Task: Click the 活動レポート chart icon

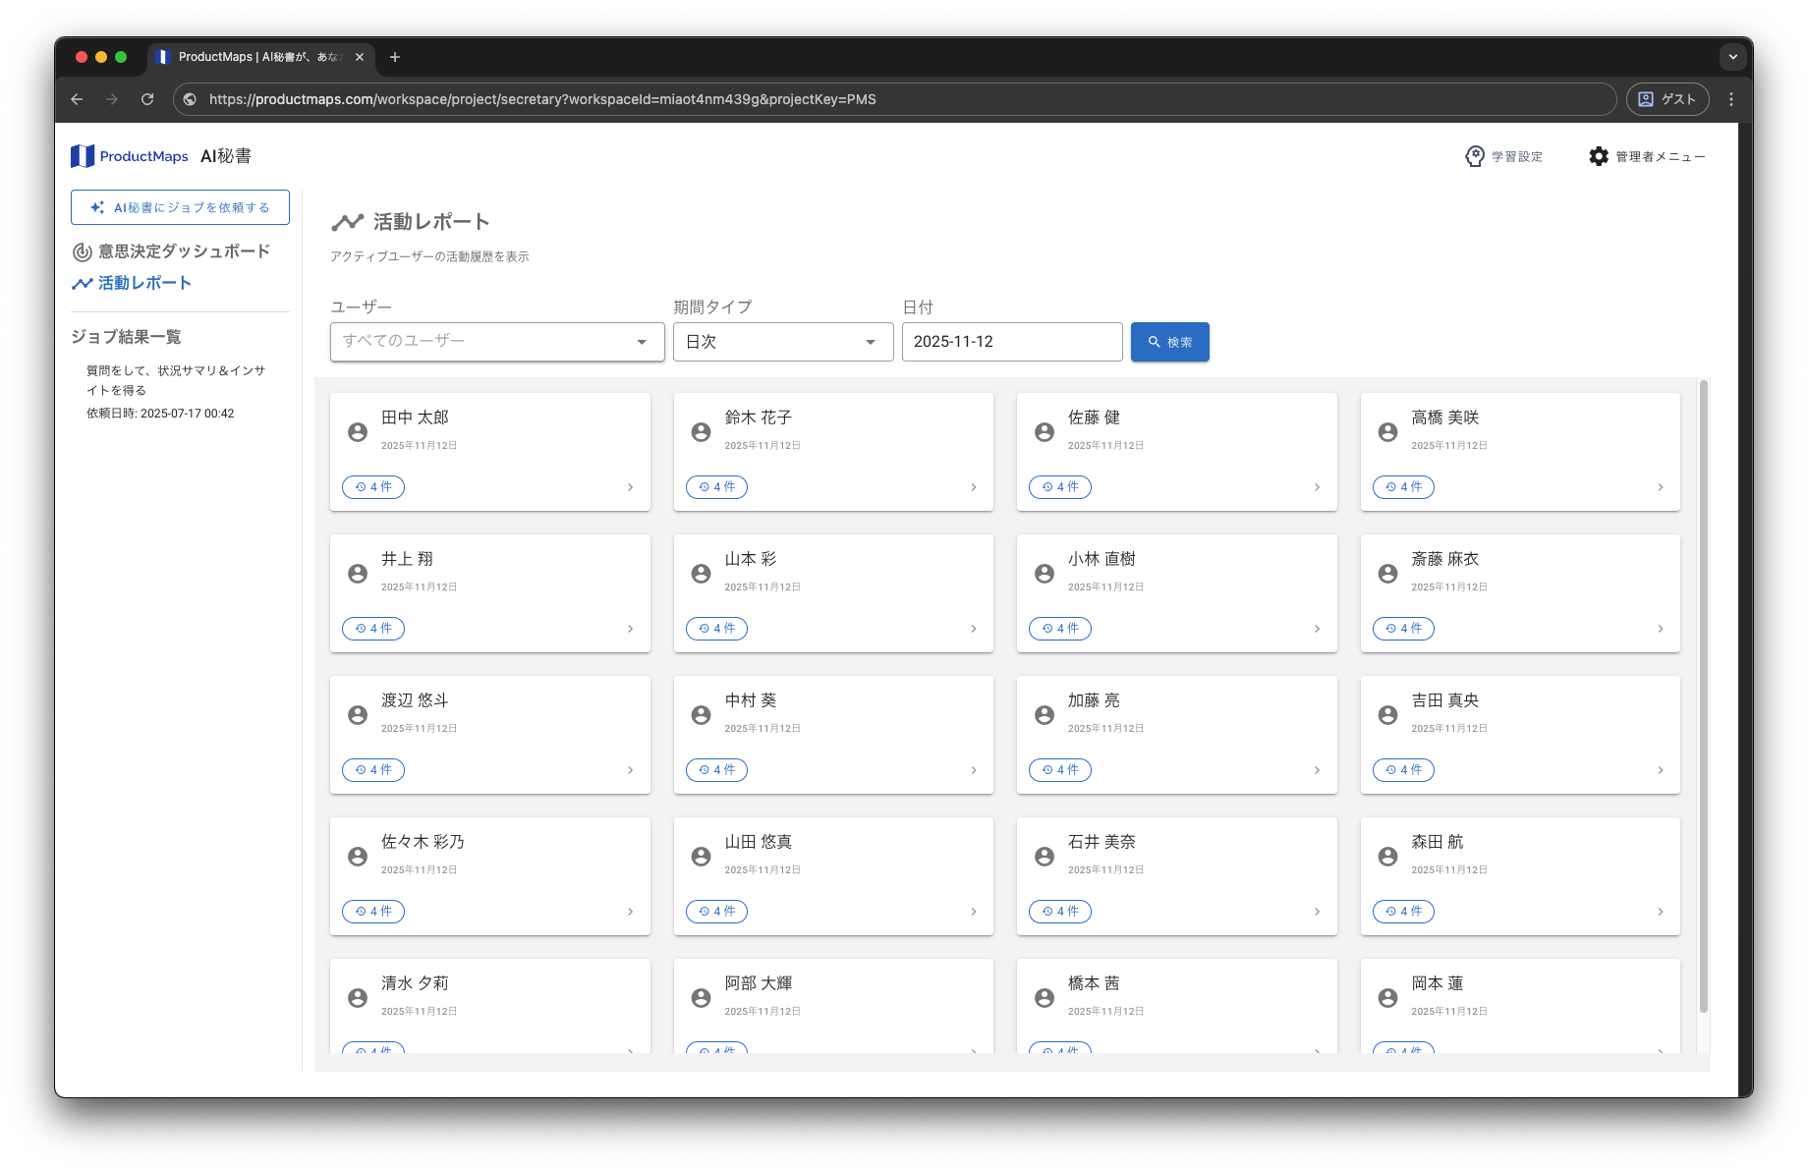Action: pyautogui.click(x=82, y=283)
